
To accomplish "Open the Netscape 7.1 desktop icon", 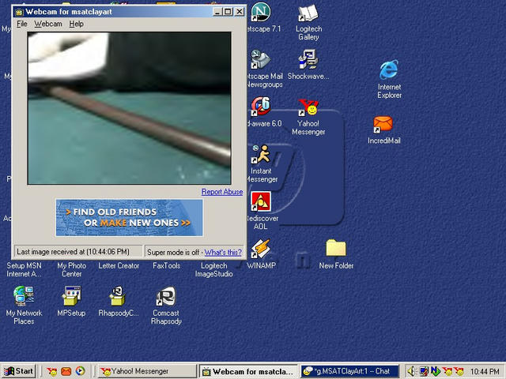I will [261, 13].
